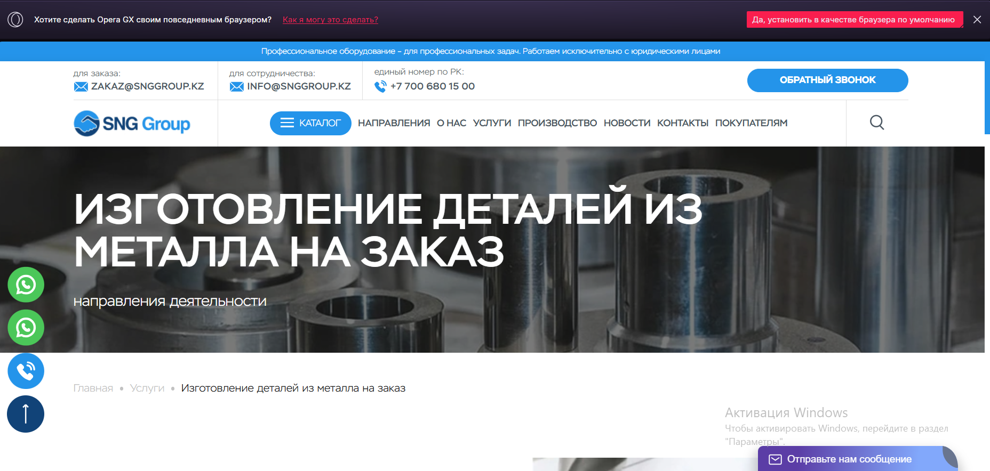
Task: Click the envelope icon next to INFO email
Action: coord(237,86)
